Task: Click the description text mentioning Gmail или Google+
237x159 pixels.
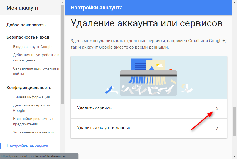Action: [x=148, y=44]
